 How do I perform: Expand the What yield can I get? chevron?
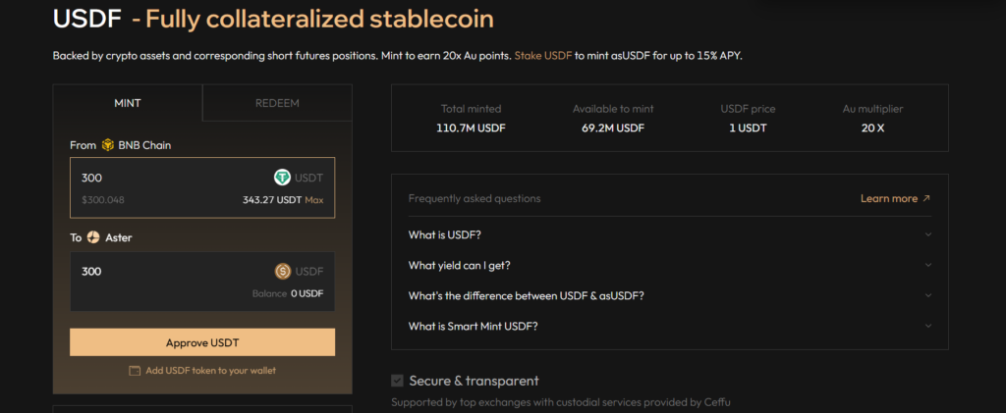coord(927,265)
